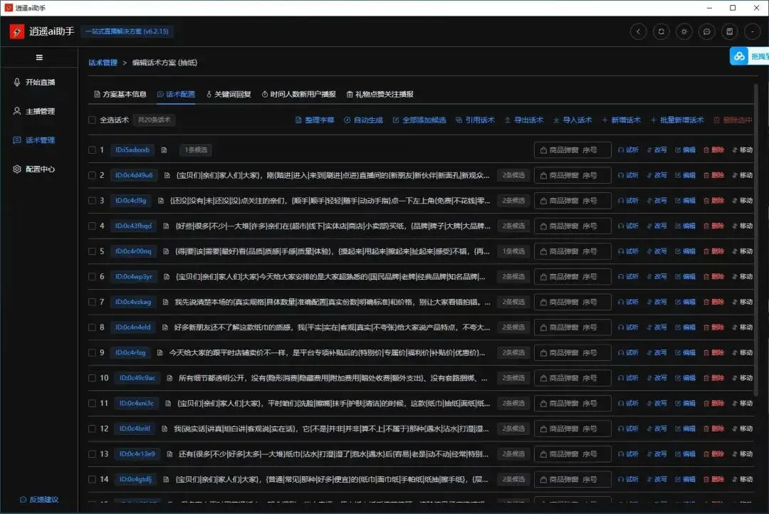This screenshot has width=769, height=514.
Task: Click document icon beside ID:0c4r13e9
Action: pyautogui.click(x=169, y=454)
